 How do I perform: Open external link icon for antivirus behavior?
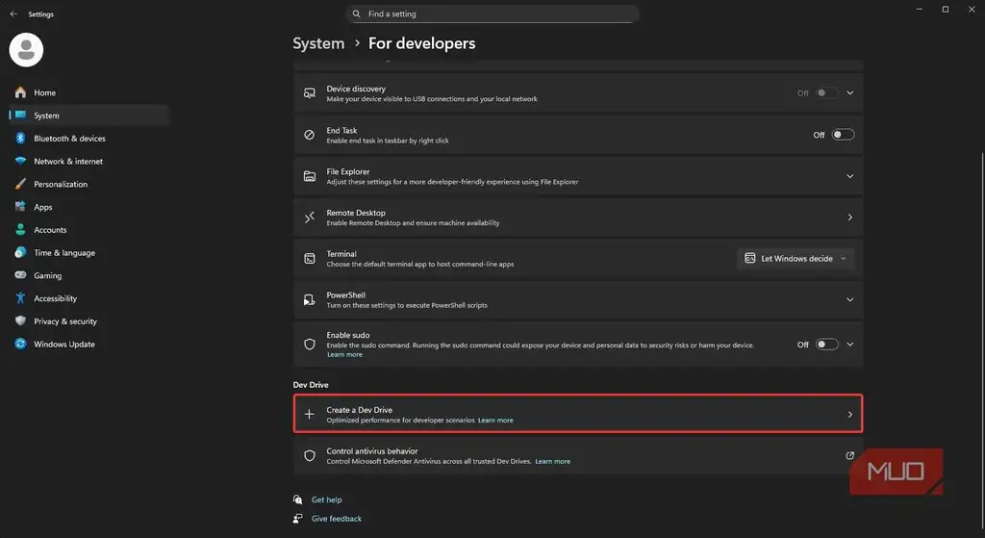pyautogui.click(x=850, y=455)
